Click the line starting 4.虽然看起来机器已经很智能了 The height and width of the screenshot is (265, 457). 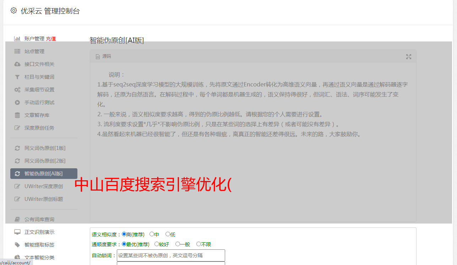[229, 134]
